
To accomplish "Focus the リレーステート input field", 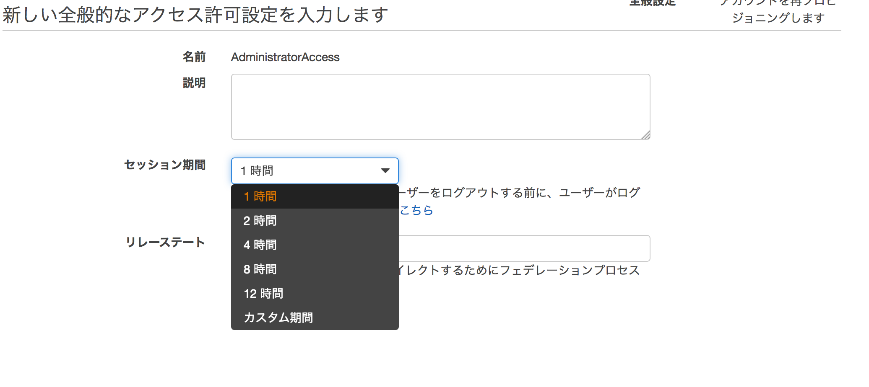I will coord(524,248).
